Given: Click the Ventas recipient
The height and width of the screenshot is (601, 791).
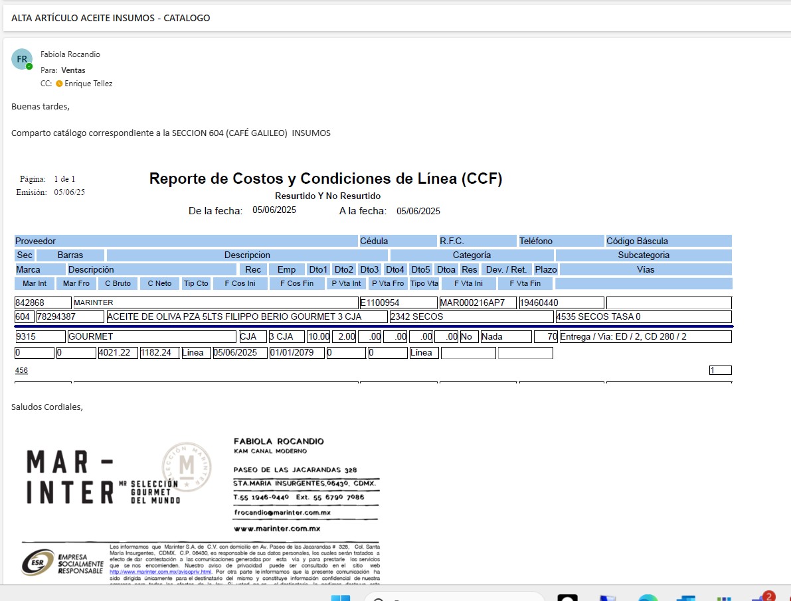Looking at the screenshot, I should [73, 70].
